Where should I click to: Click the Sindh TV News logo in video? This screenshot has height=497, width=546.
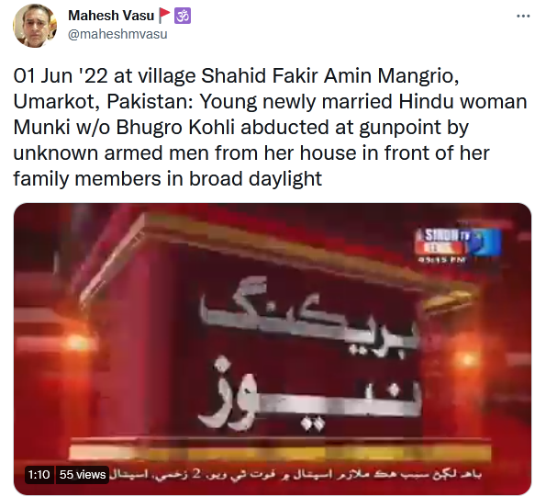coord(458,242)
